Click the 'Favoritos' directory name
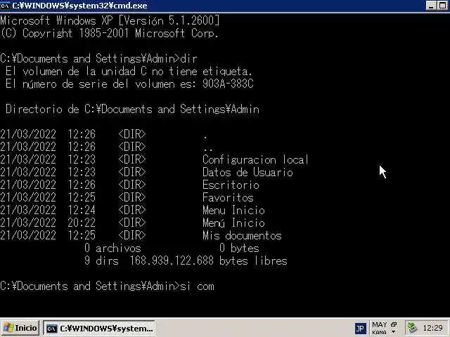The image size is (450, 337). [228, 197]
